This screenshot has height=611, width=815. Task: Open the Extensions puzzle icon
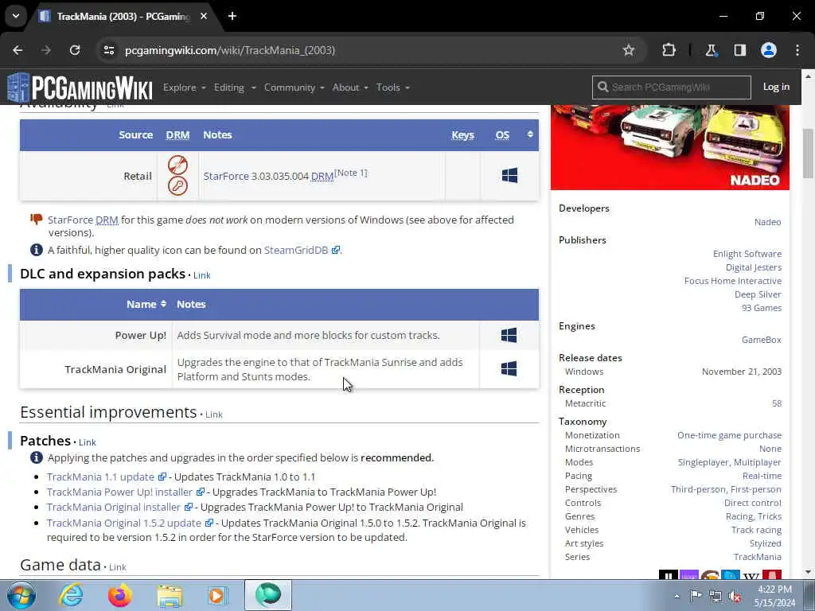pos(669,50)
